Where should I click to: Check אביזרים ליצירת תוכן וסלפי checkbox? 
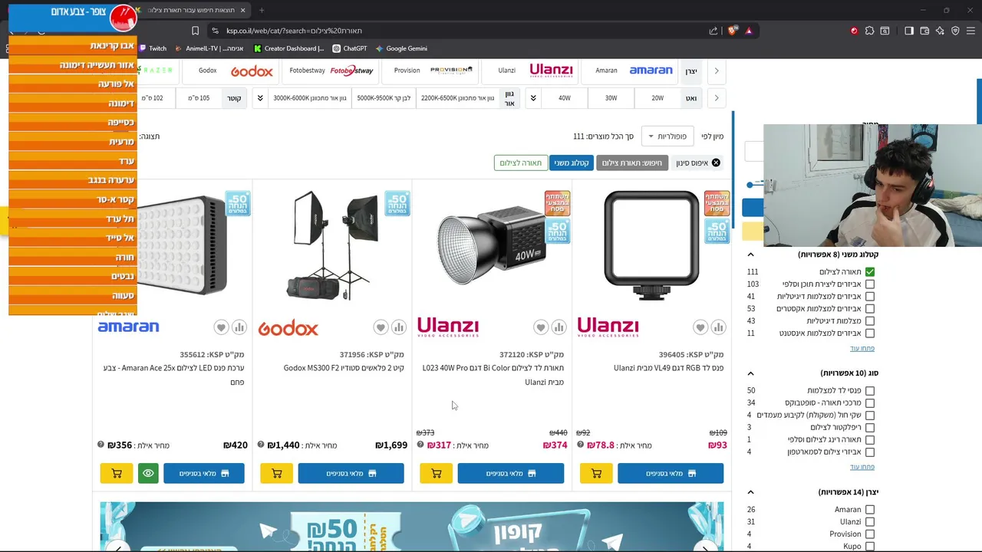point(869,284)
